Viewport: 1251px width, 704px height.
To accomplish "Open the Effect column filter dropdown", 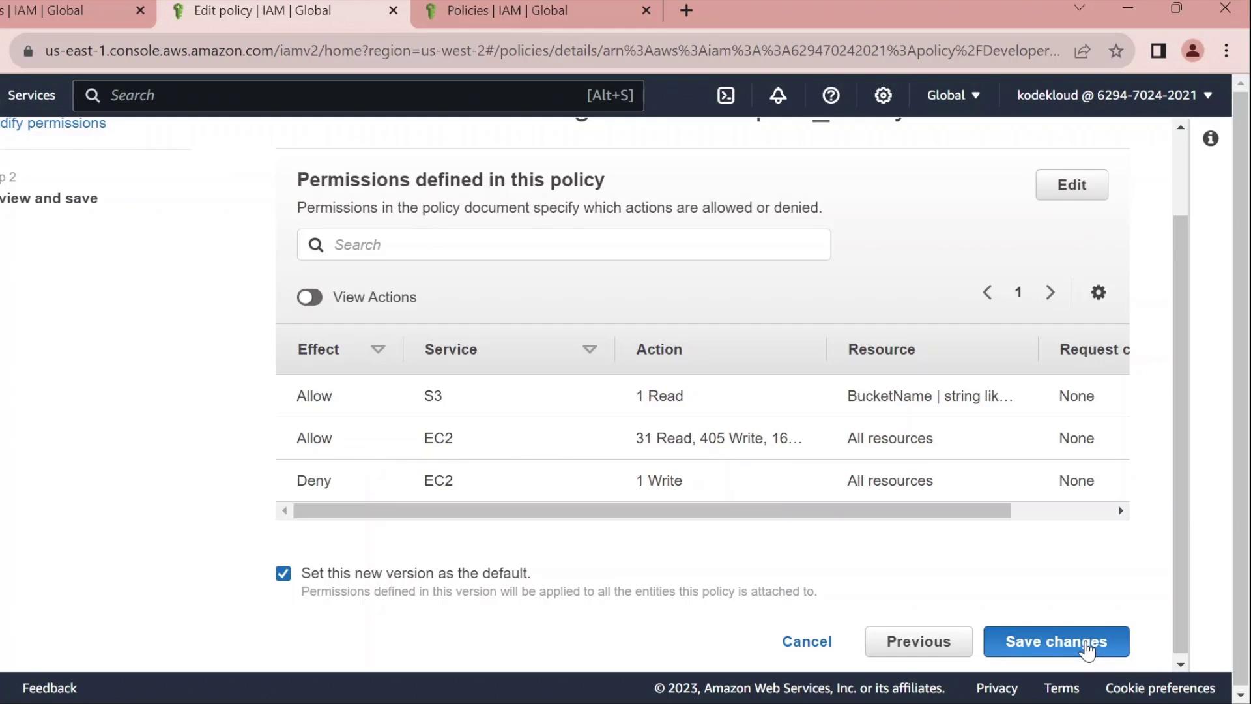I will (x=378, y=349).
